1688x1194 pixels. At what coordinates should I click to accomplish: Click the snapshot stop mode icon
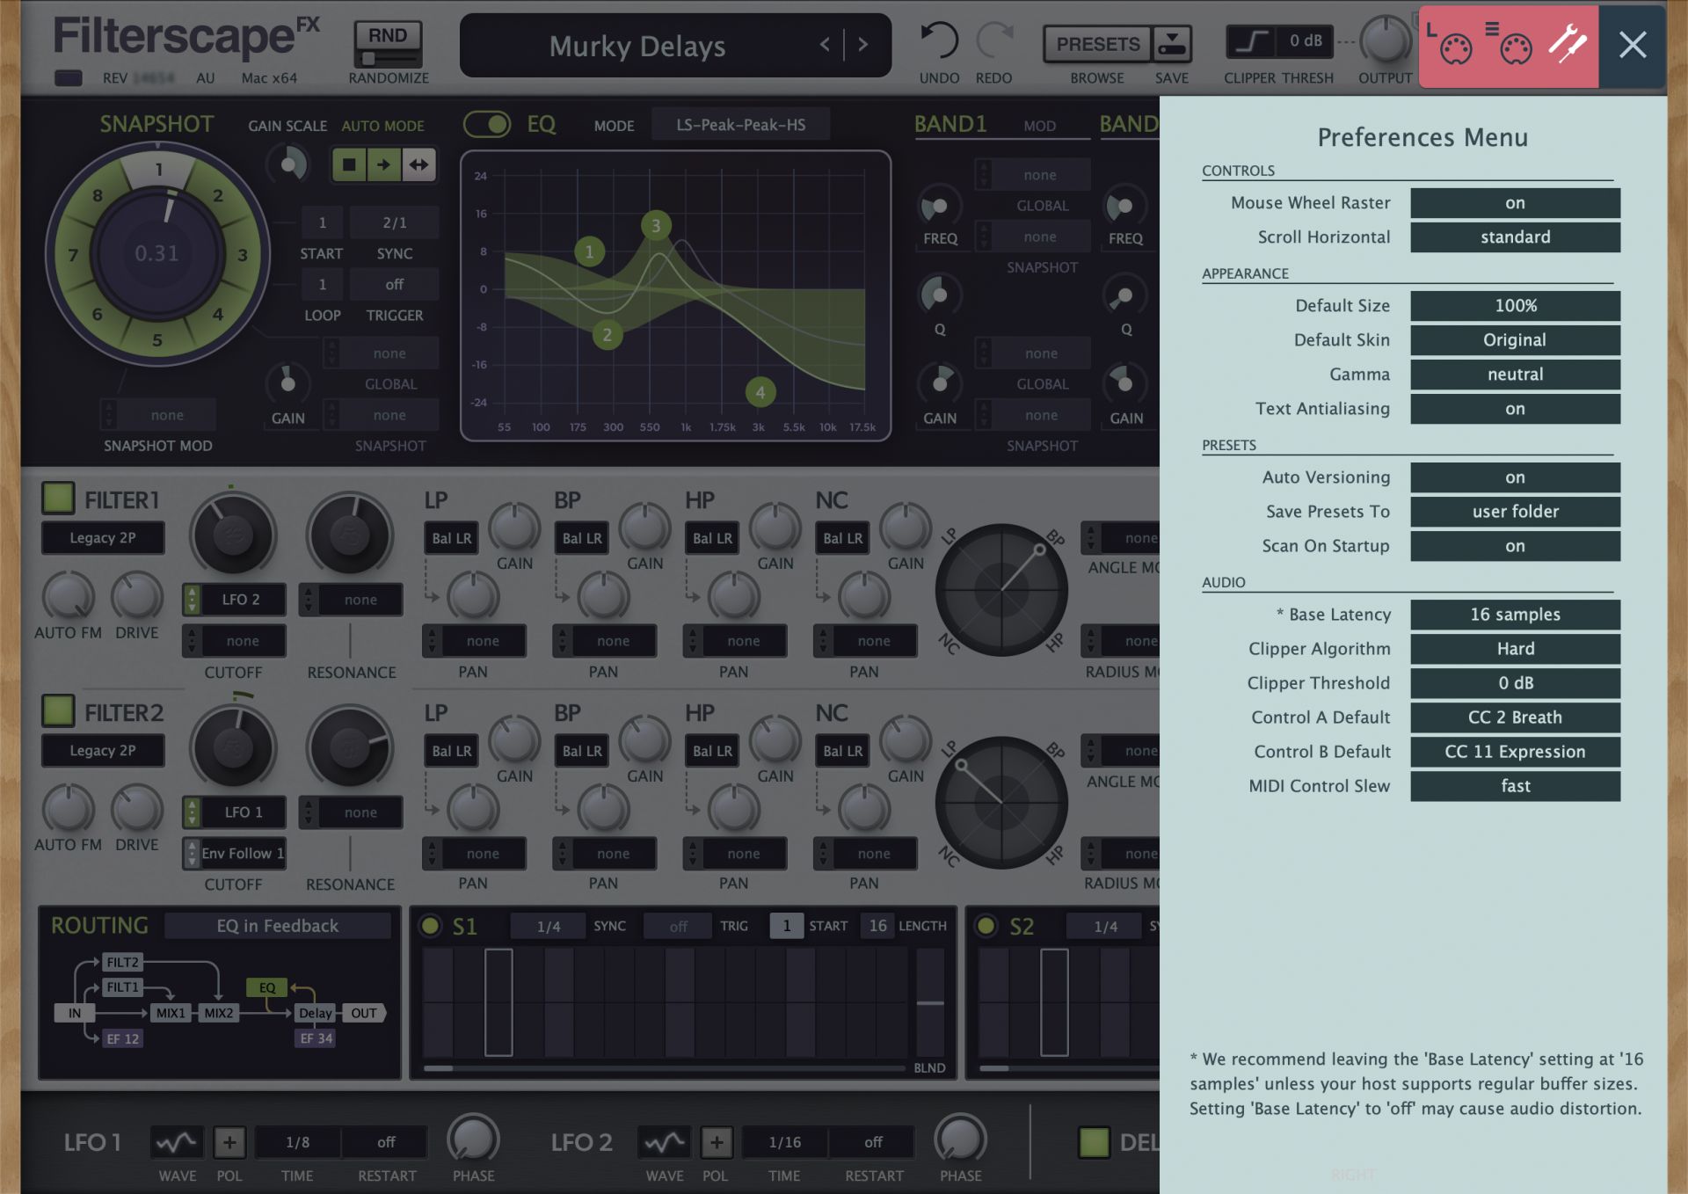(349, 164)
